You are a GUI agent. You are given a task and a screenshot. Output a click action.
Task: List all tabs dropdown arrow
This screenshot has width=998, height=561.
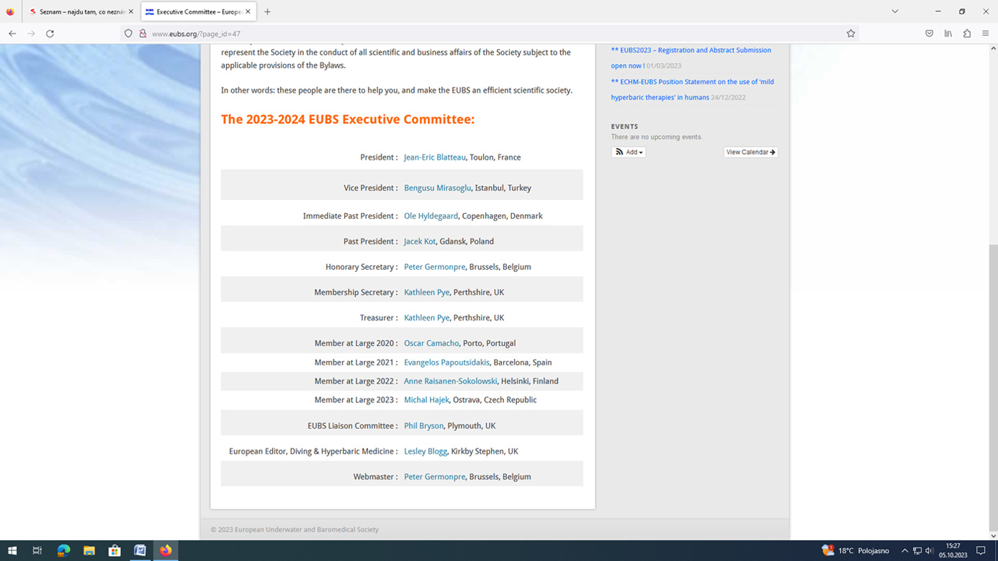pos(895,12)
